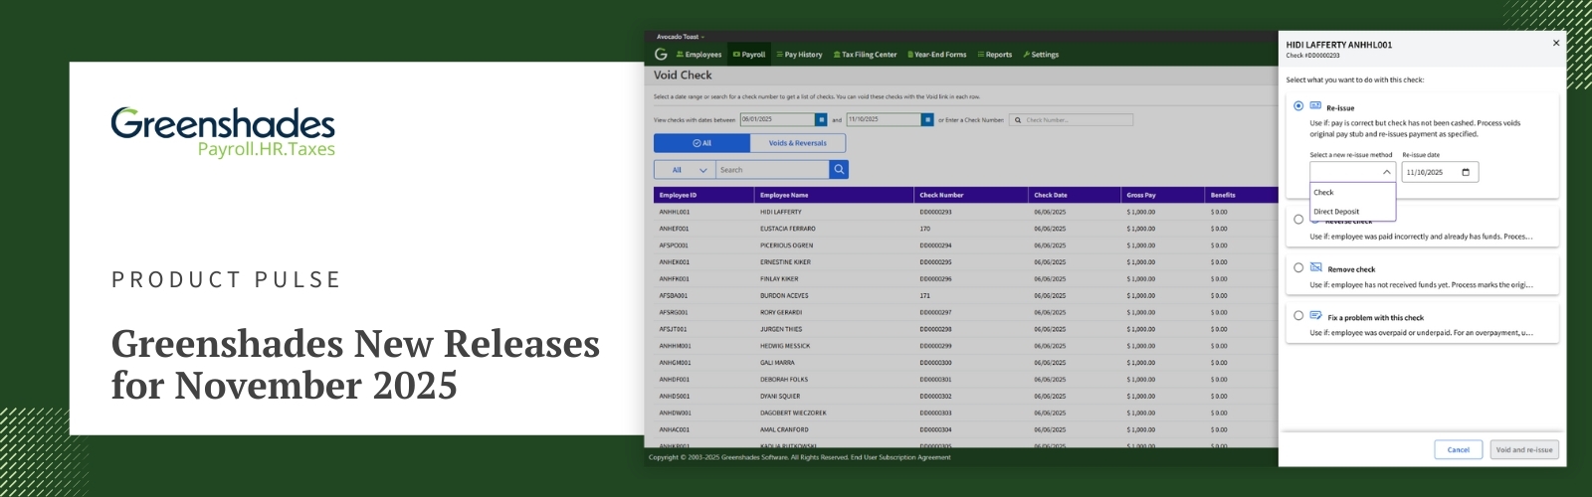The image size is (1592, 497).
Task: Sort by Gross Pay column header
Action: 1141,195
